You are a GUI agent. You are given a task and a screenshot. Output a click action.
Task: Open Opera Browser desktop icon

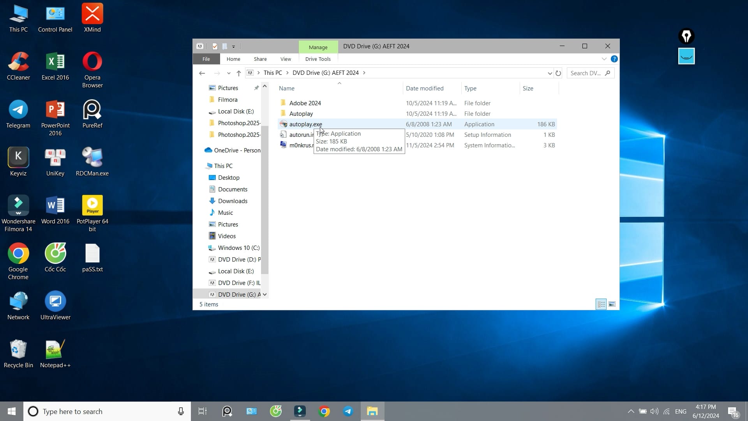click(92, 70)
